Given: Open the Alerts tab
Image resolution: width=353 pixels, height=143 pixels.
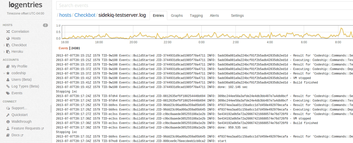Looking at the screenshot, I should coord(214,15).
